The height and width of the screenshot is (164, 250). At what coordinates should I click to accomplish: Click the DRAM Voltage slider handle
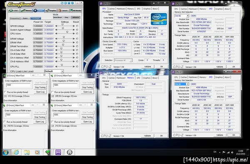64,37
